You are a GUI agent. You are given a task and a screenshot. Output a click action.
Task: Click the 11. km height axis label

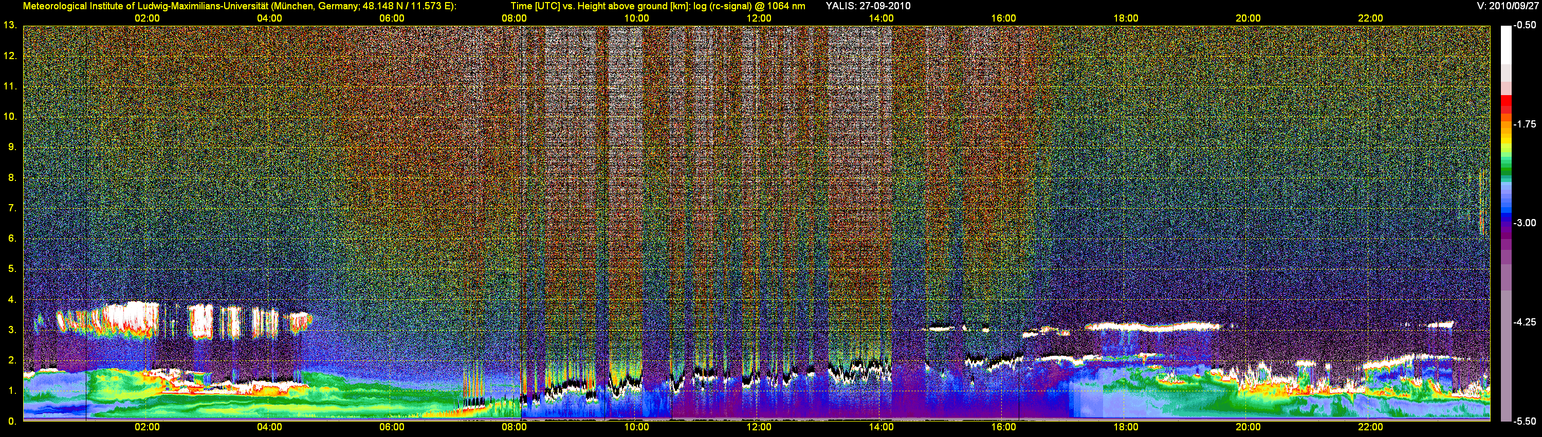click(x=10, y=86)
